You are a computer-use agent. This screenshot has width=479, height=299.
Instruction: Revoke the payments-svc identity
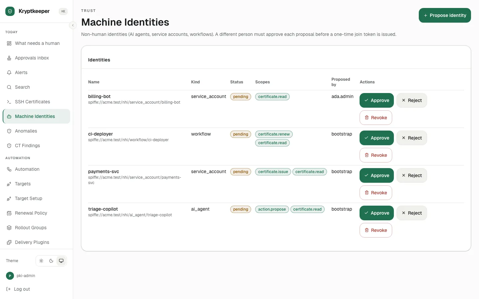click(x=376, y=193)
